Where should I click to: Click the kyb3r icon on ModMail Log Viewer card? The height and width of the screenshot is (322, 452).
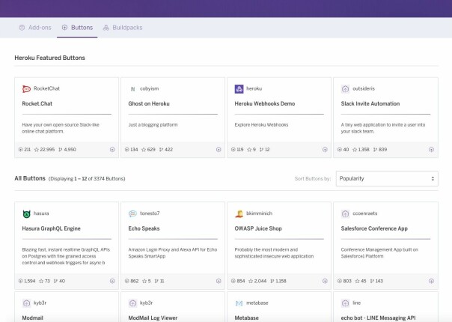pos(132,303)
